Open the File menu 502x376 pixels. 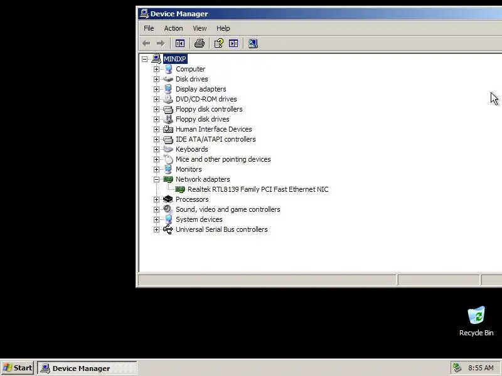pos(149,28)
